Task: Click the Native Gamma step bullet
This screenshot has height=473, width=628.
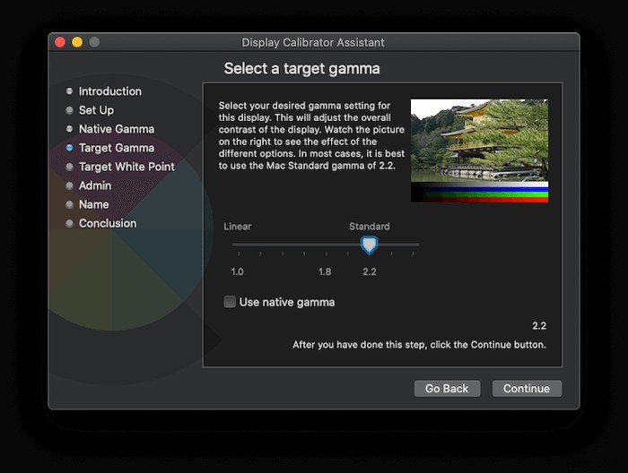Action: pos(69,129)
